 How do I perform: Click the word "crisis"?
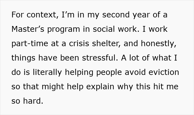pyautogui.click(x=79, y=44)
